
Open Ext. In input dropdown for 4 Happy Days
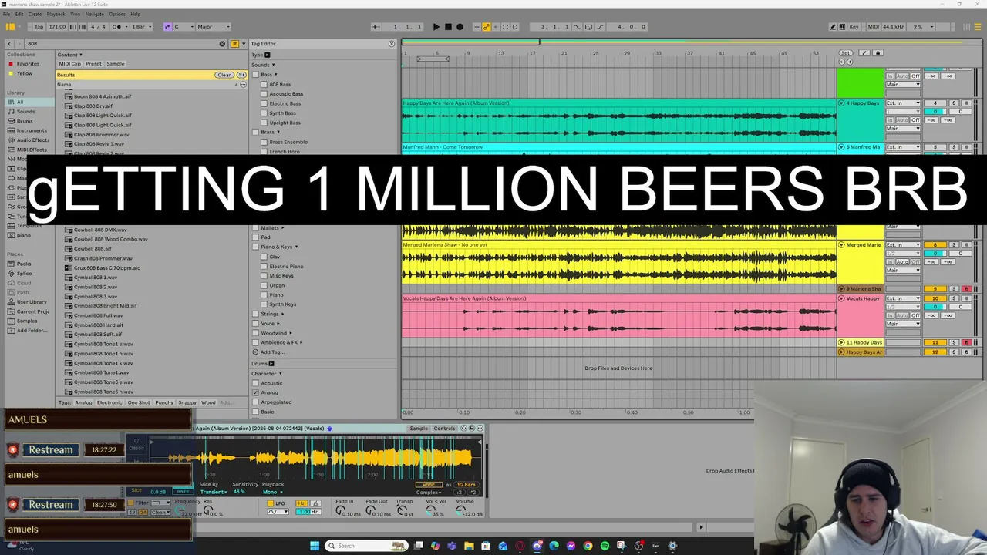click(x=903, y=103)
